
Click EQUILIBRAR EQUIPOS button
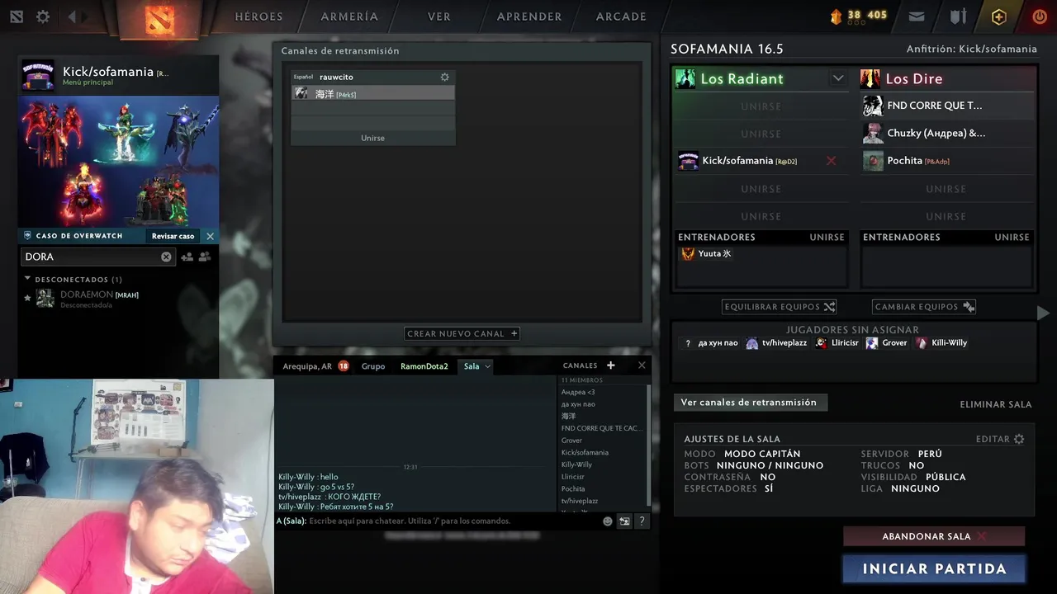coord(780,307)
